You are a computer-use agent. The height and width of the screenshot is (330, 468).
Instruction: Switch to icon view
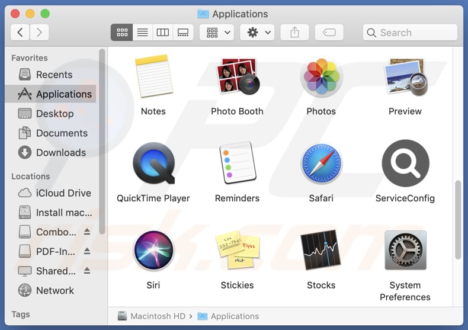(122, 32)
